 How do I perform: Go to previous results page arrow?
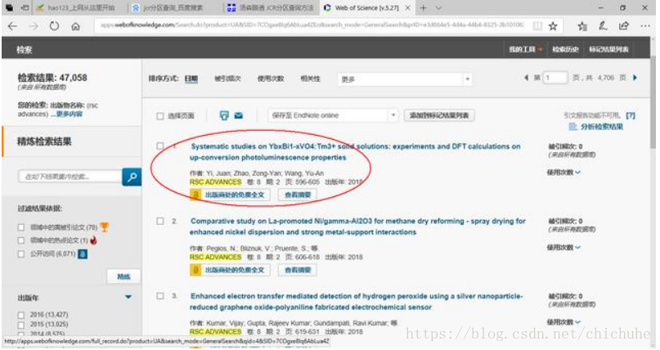(526, 78)
